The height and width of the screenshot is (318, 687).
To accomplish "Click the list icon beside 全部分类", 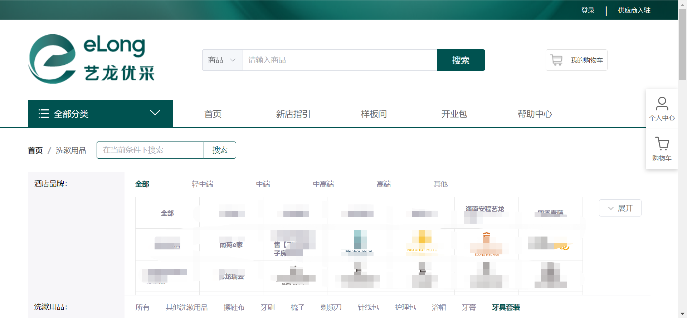I will point(44,114).
